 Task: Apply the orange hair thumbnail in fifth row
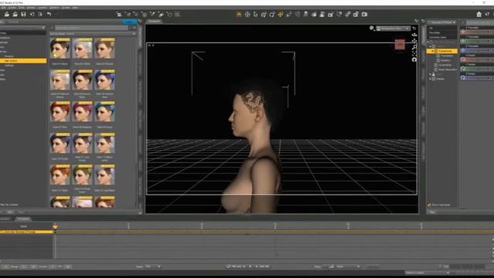60,175
